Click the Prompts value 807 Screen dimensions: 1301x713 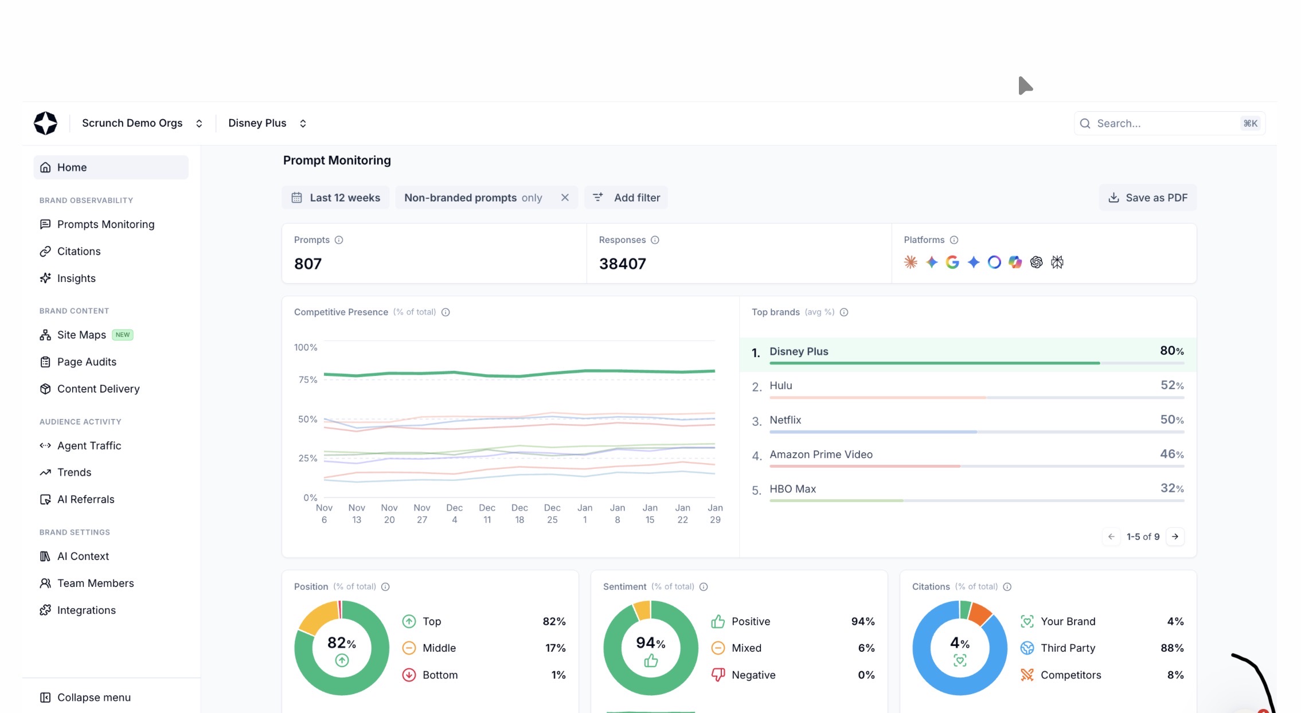pos(308,264)
